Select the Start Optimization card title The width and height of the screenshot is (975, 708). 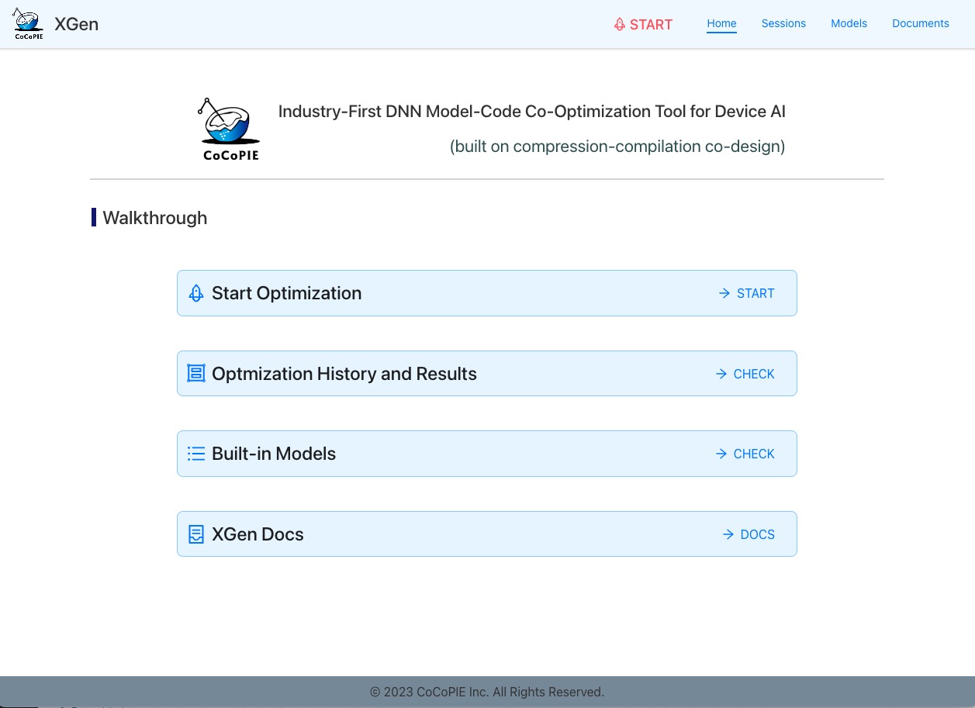point(287,293)
